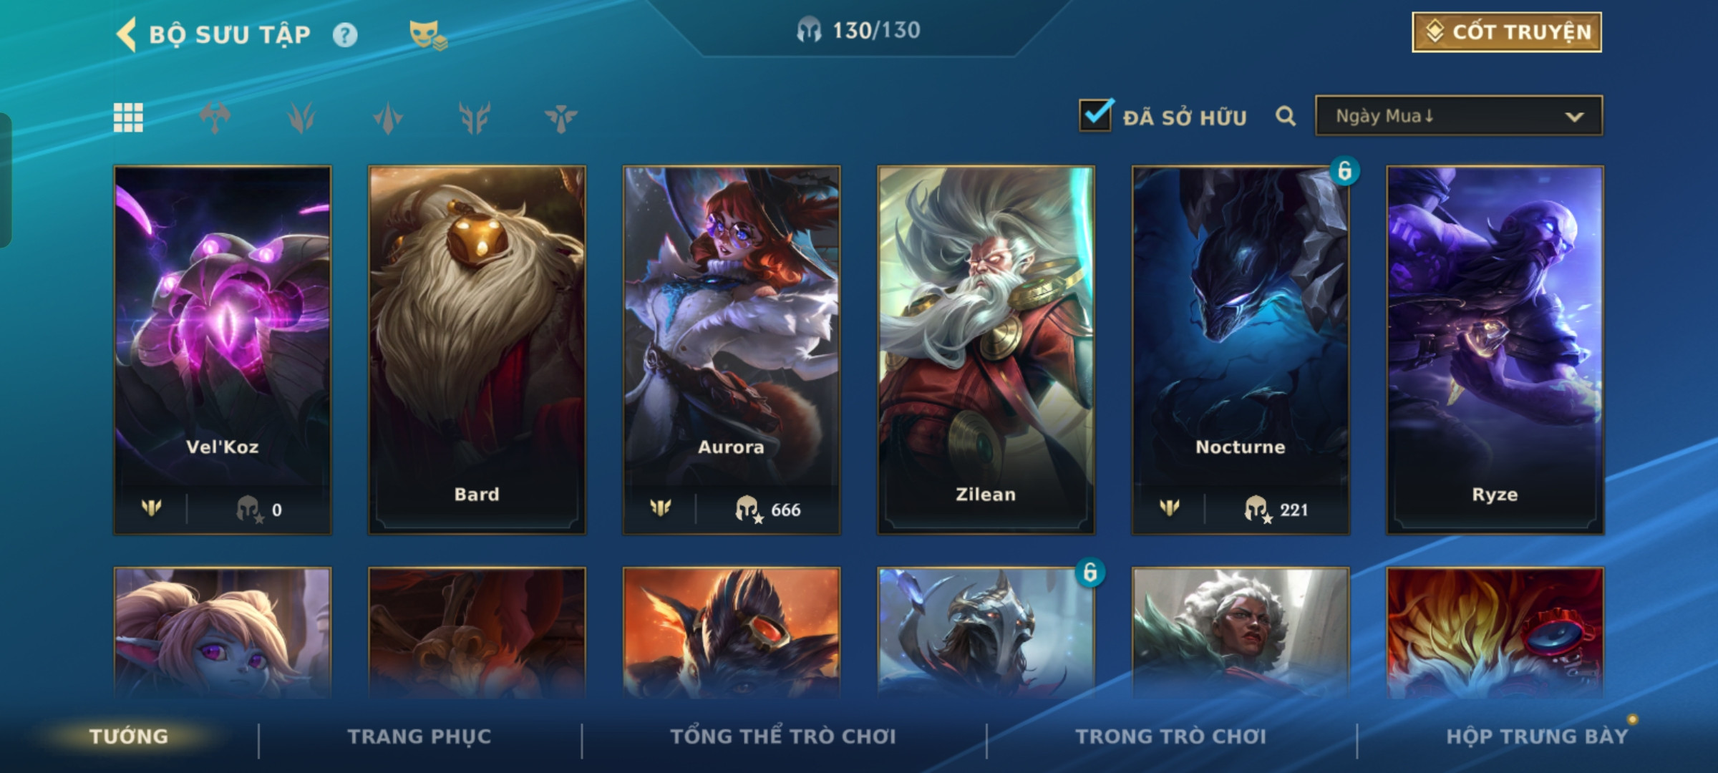The width and height of the screenshot is (1718, 773).
Task: Open the Trong Trò Chơi tab
Action: click(1170, 736)
